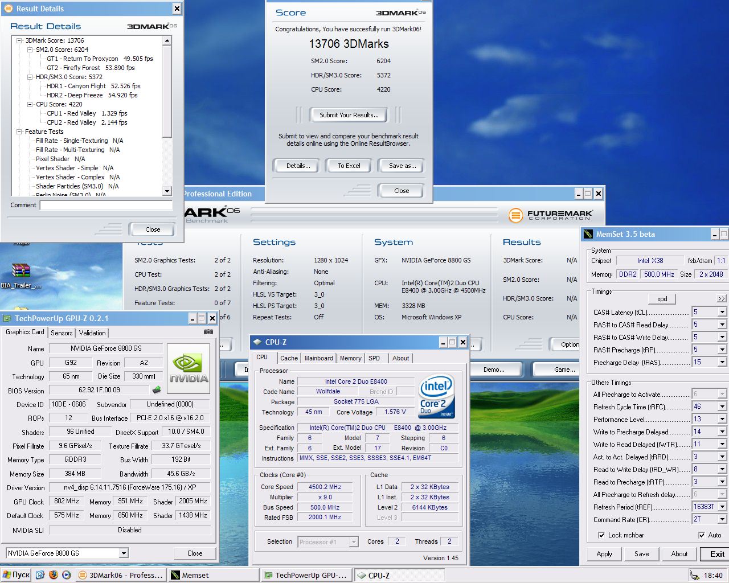The image size is (729, 583).
Task: Click the system tray icon beside the clock
Action: pyautogui.click(x=695, y=576)
